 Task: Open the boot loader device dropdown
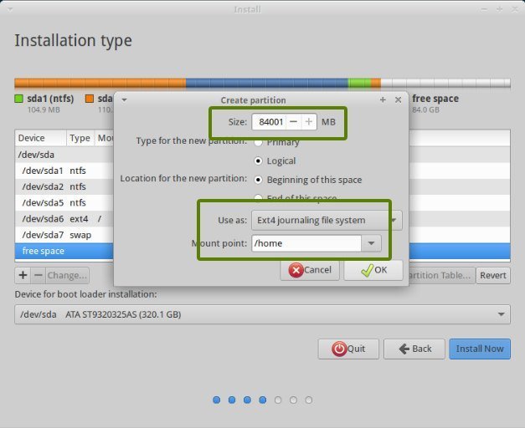262,314
